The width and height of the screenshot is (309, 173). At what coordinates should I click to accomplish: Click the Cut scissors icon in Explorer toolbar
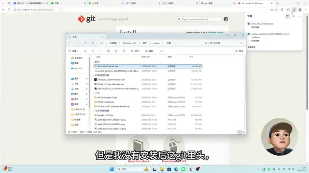tap(85, 51)
